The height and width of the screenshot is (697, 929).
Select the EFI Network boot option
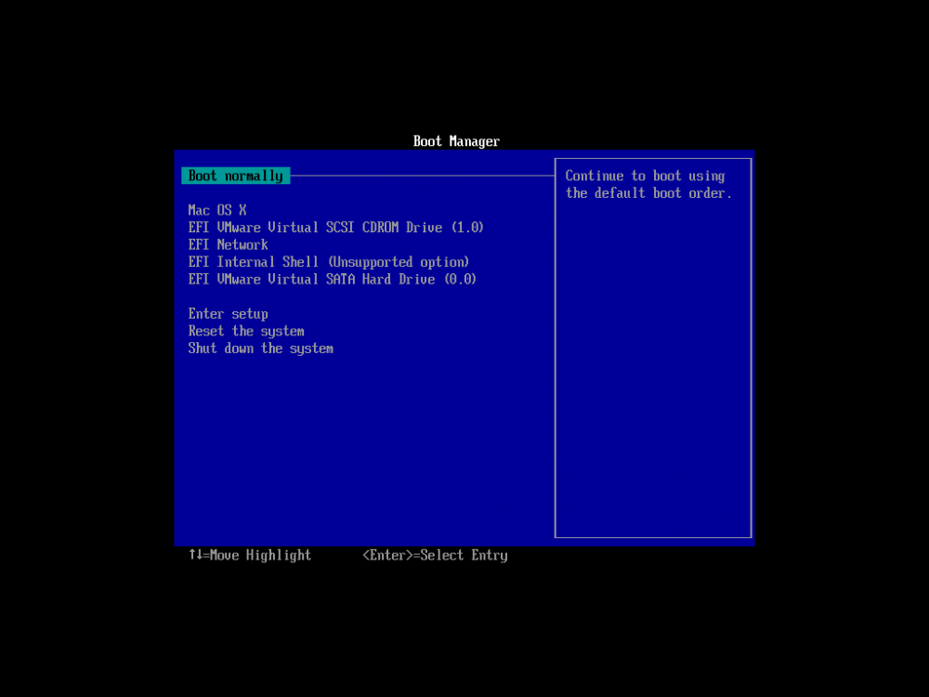tap(229, 244)
